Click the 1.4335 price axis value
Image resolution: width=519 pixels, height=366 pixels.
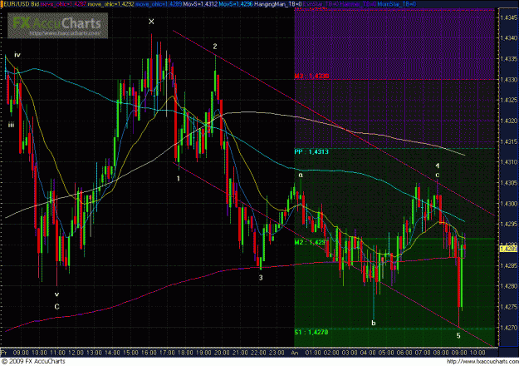pyautogui.click(x=509, y=59)
